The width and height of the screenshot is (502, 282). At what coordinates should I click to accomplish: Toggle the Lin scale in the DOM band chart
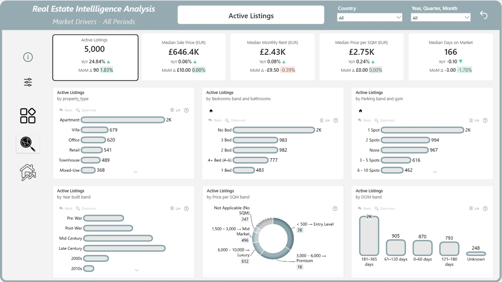tap(474, 208)
